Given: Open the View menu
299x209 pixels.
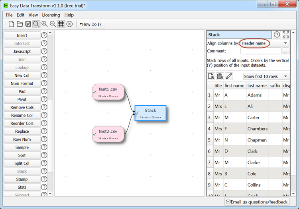Looking at the screenshot, I should [x=33, y=15].
